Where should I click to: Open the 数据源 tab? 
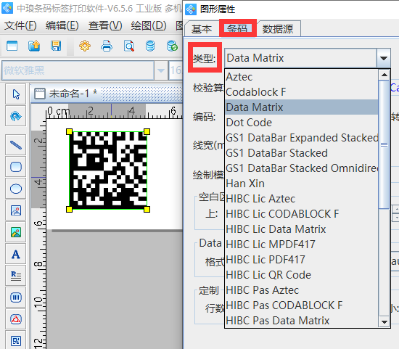point(278,29)
